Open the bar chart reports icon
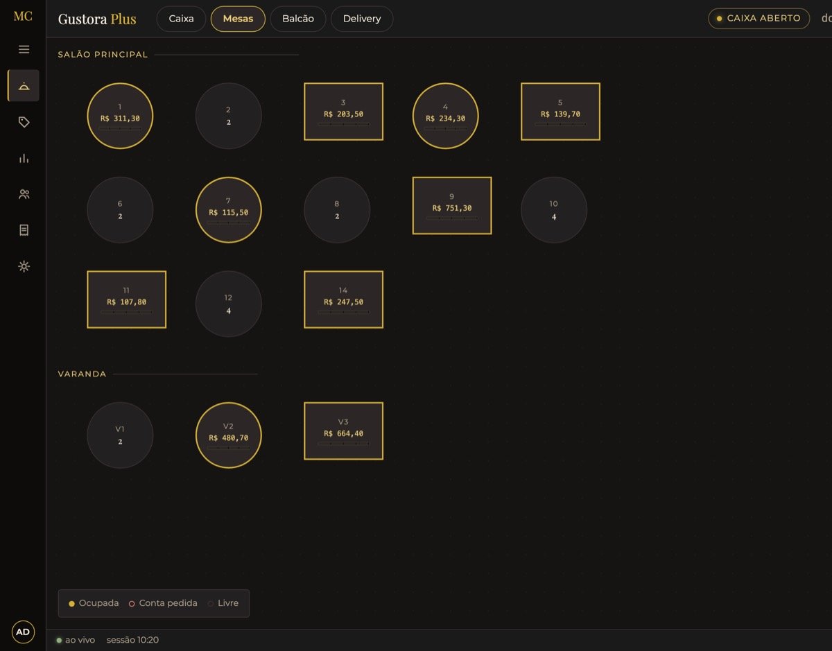Viewport: 832px width, 651px height. 24,158
